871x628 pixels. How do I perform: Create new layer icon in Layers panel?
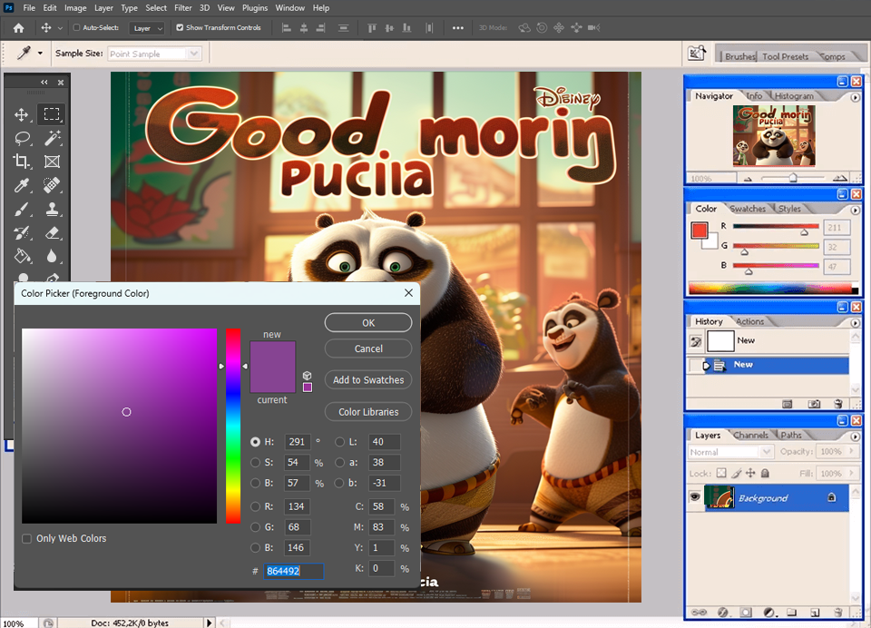click(x=815, y=613)
